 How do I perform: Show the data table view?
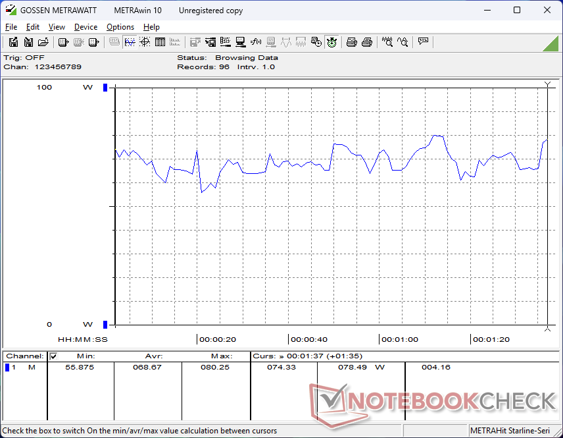160,42
